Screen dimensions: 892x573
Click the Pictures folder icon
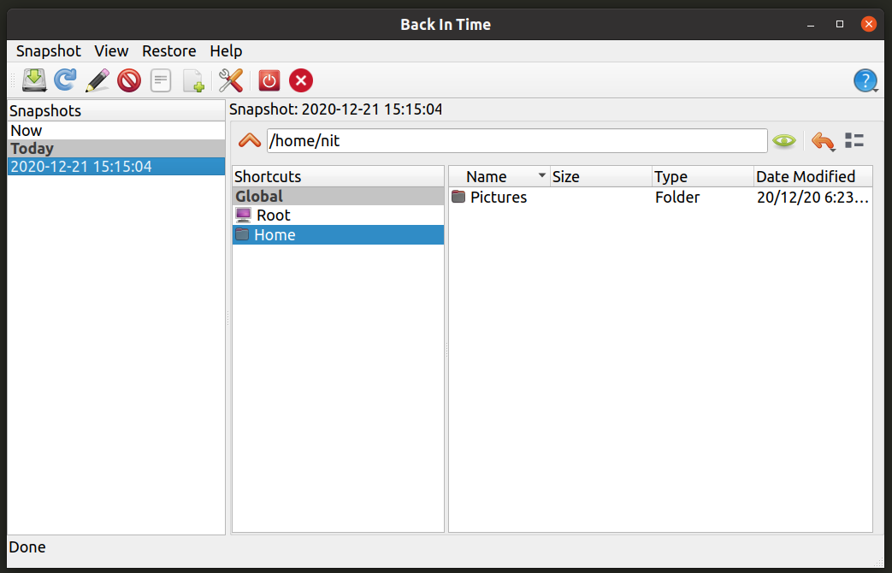(458, 197)
